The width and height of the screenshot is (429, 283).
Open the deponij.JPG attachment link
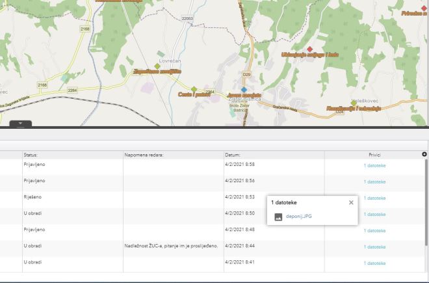coord(299,216)
